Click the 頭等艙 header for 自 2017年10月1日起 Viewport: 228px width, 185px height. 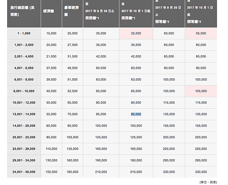pyautogui.click(x=201, y=14)
